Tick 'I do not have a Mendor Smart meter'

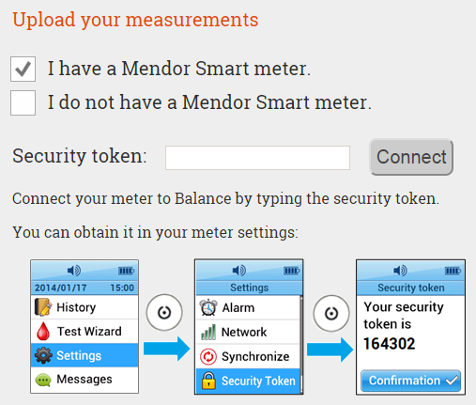tap(23, 102)
